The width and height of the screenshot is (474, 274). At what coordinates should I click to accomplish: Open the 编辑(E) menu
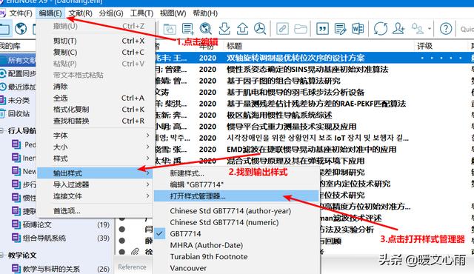pyautogui.click(x=50, y=13)
